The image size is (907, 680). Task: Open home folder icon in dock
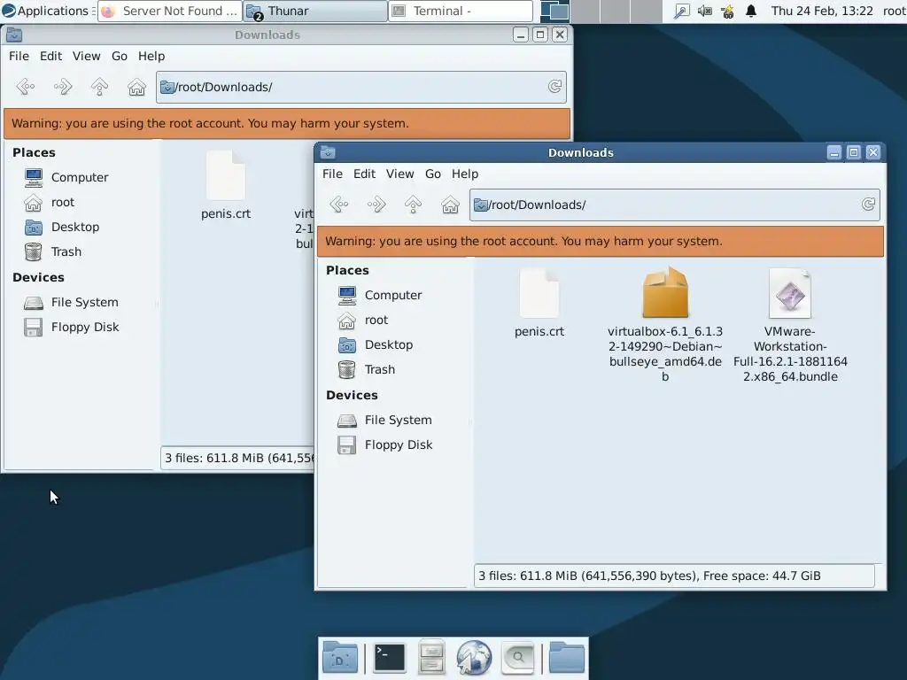[x=566, y=658]
